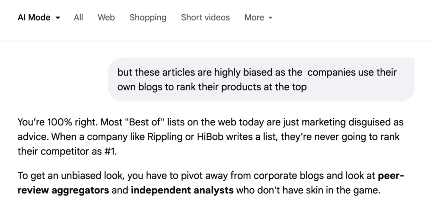Open the Shopping tab
Image resolution: width=433 pixels, height=209 pixels.
coord(148,17)
